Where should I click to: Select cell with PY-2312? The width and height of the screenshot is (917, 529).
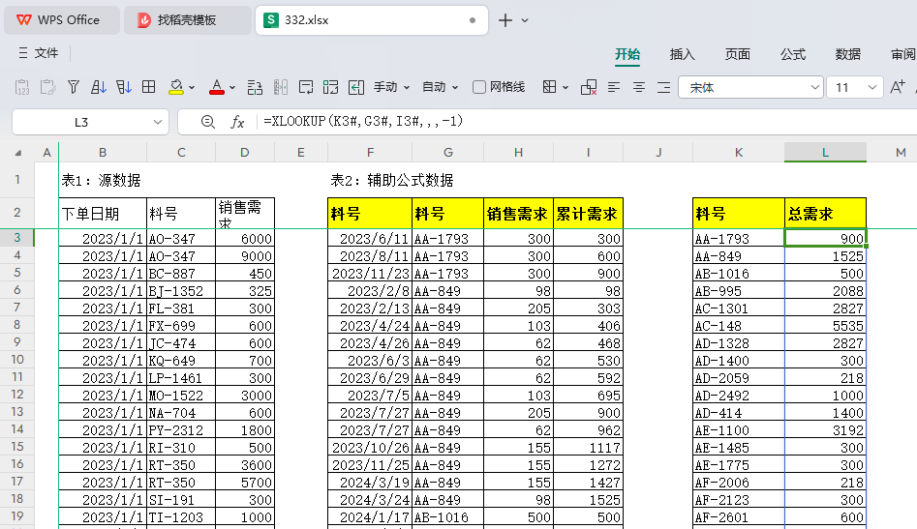coord(181,430)
